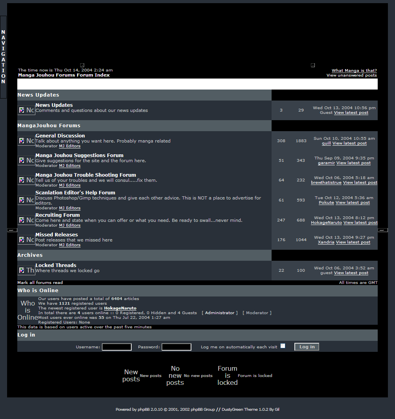Open MJ Editors moderator link under Missed Releases
Image resolution: width=395 pixels, height=419 pixels.
click(x=70, y=245)
